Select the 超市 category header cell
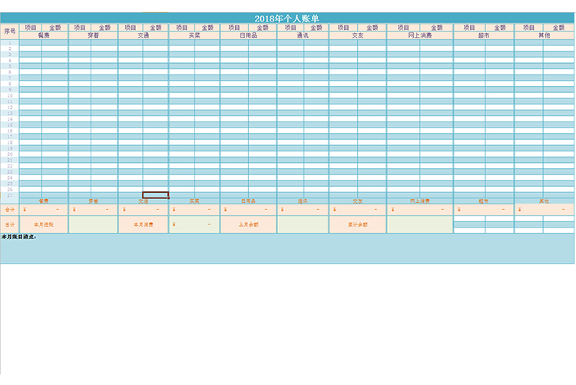The image size is (576, 385). coord(483,35)
